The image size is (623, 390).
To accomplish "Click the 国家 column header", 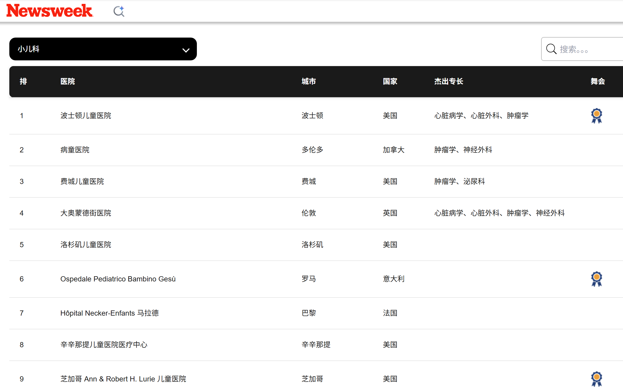I will pos(390,81).
